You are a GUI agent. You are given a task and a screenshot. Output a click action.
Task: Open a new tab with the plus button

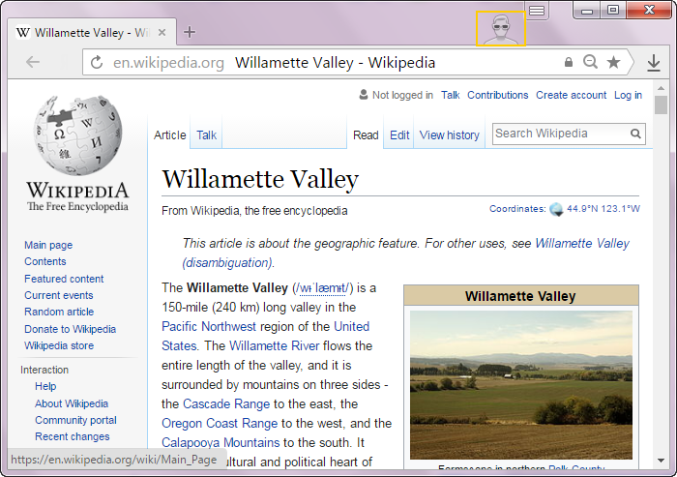(x=190, y=32)
